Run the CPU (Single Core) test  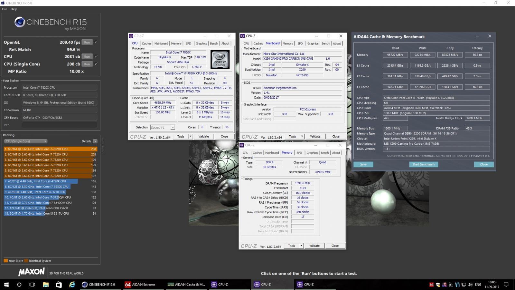87,64
